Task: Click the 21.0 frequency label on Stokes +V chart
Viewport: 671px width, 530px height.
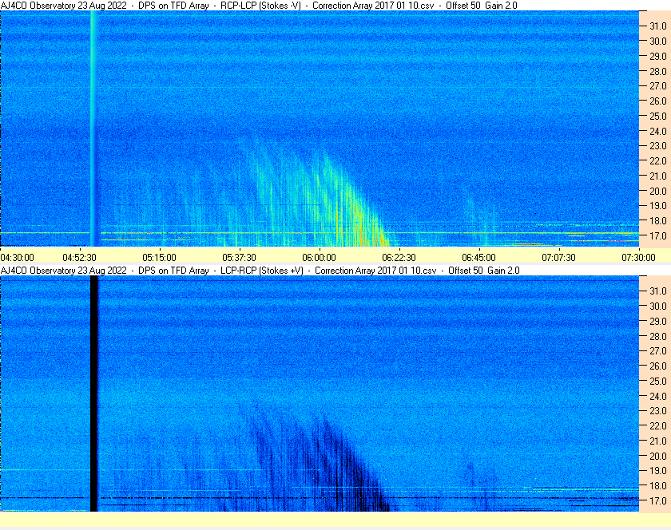Action: (x=658, y=441)
